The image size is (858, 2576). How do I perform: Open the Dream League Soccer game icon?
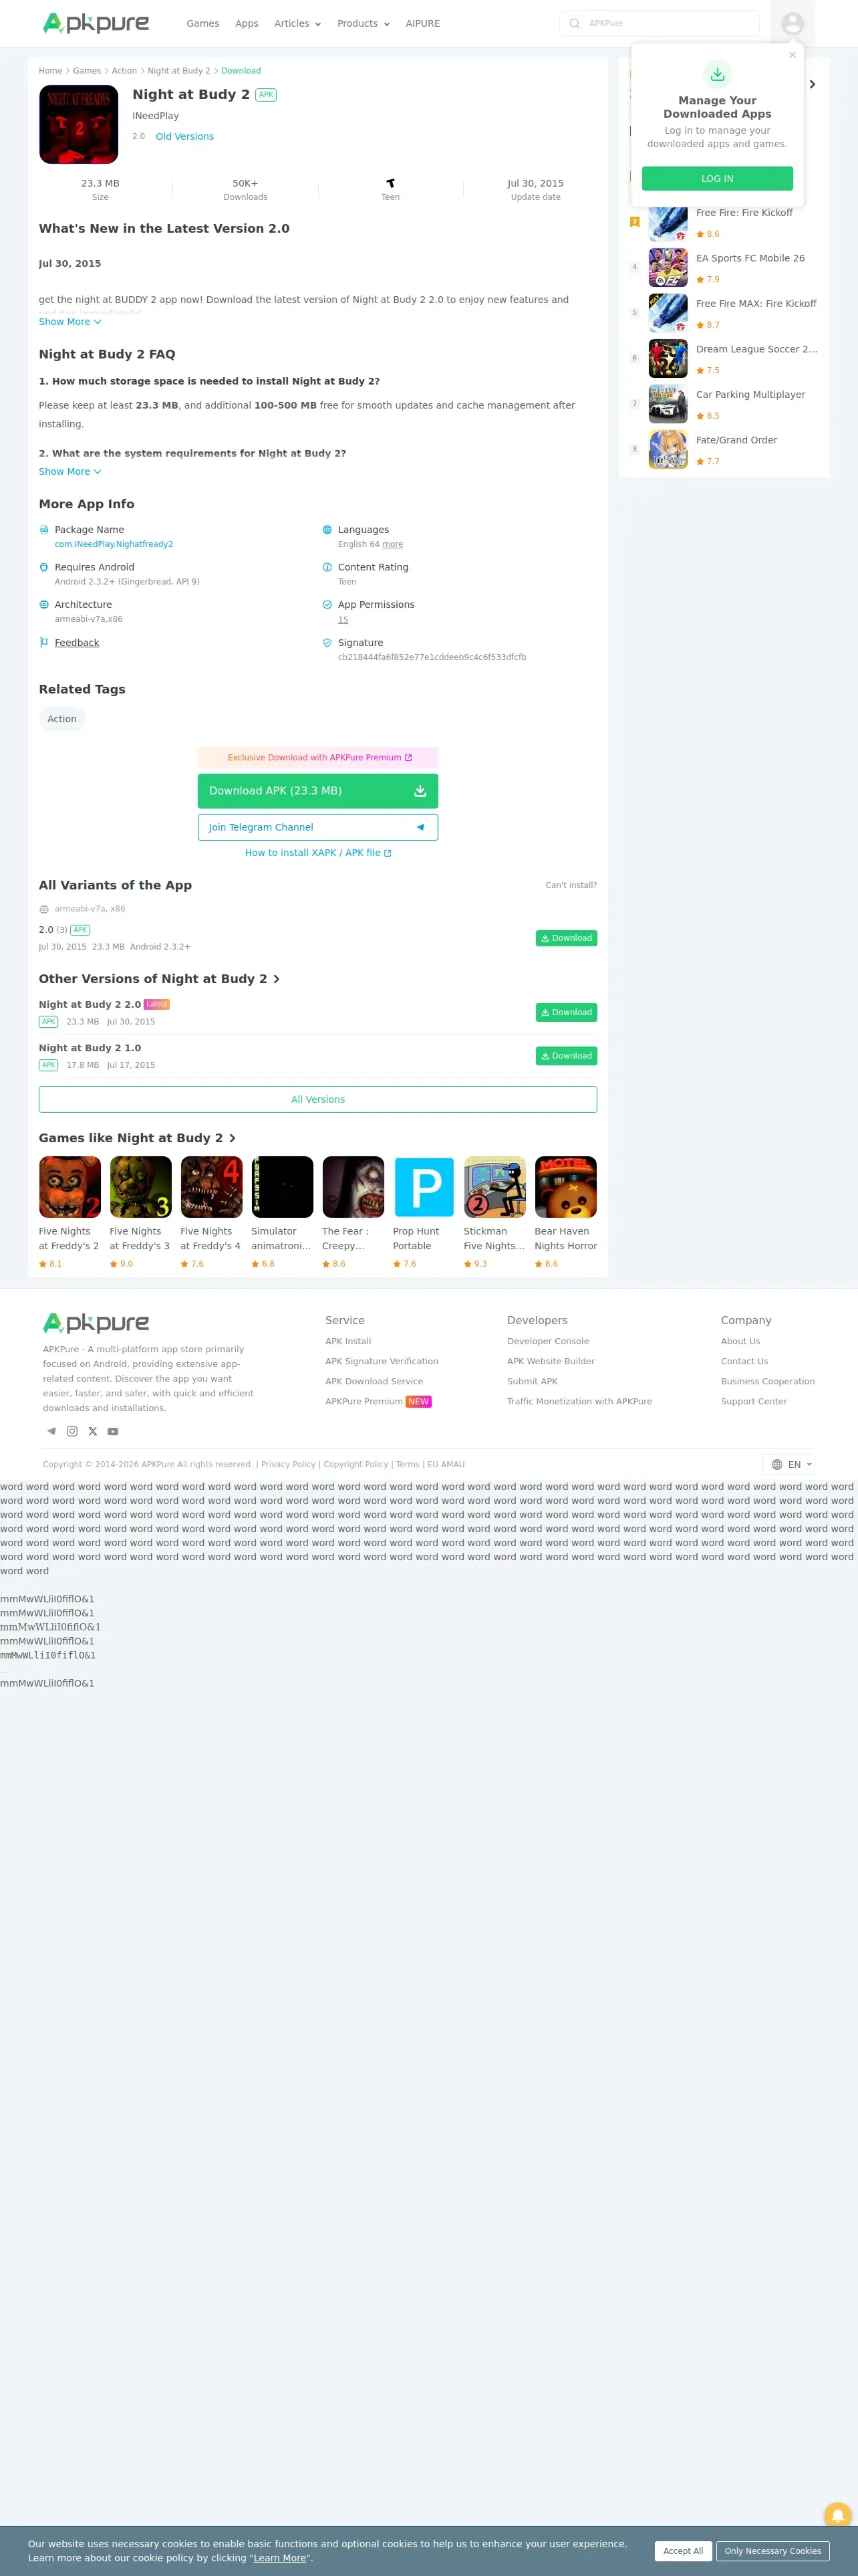(x=668, y=359)
